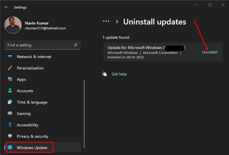Click the Find a setting search box
Image resolution: width=229 pixels, height=155 pixels.
tap(43, 45)
